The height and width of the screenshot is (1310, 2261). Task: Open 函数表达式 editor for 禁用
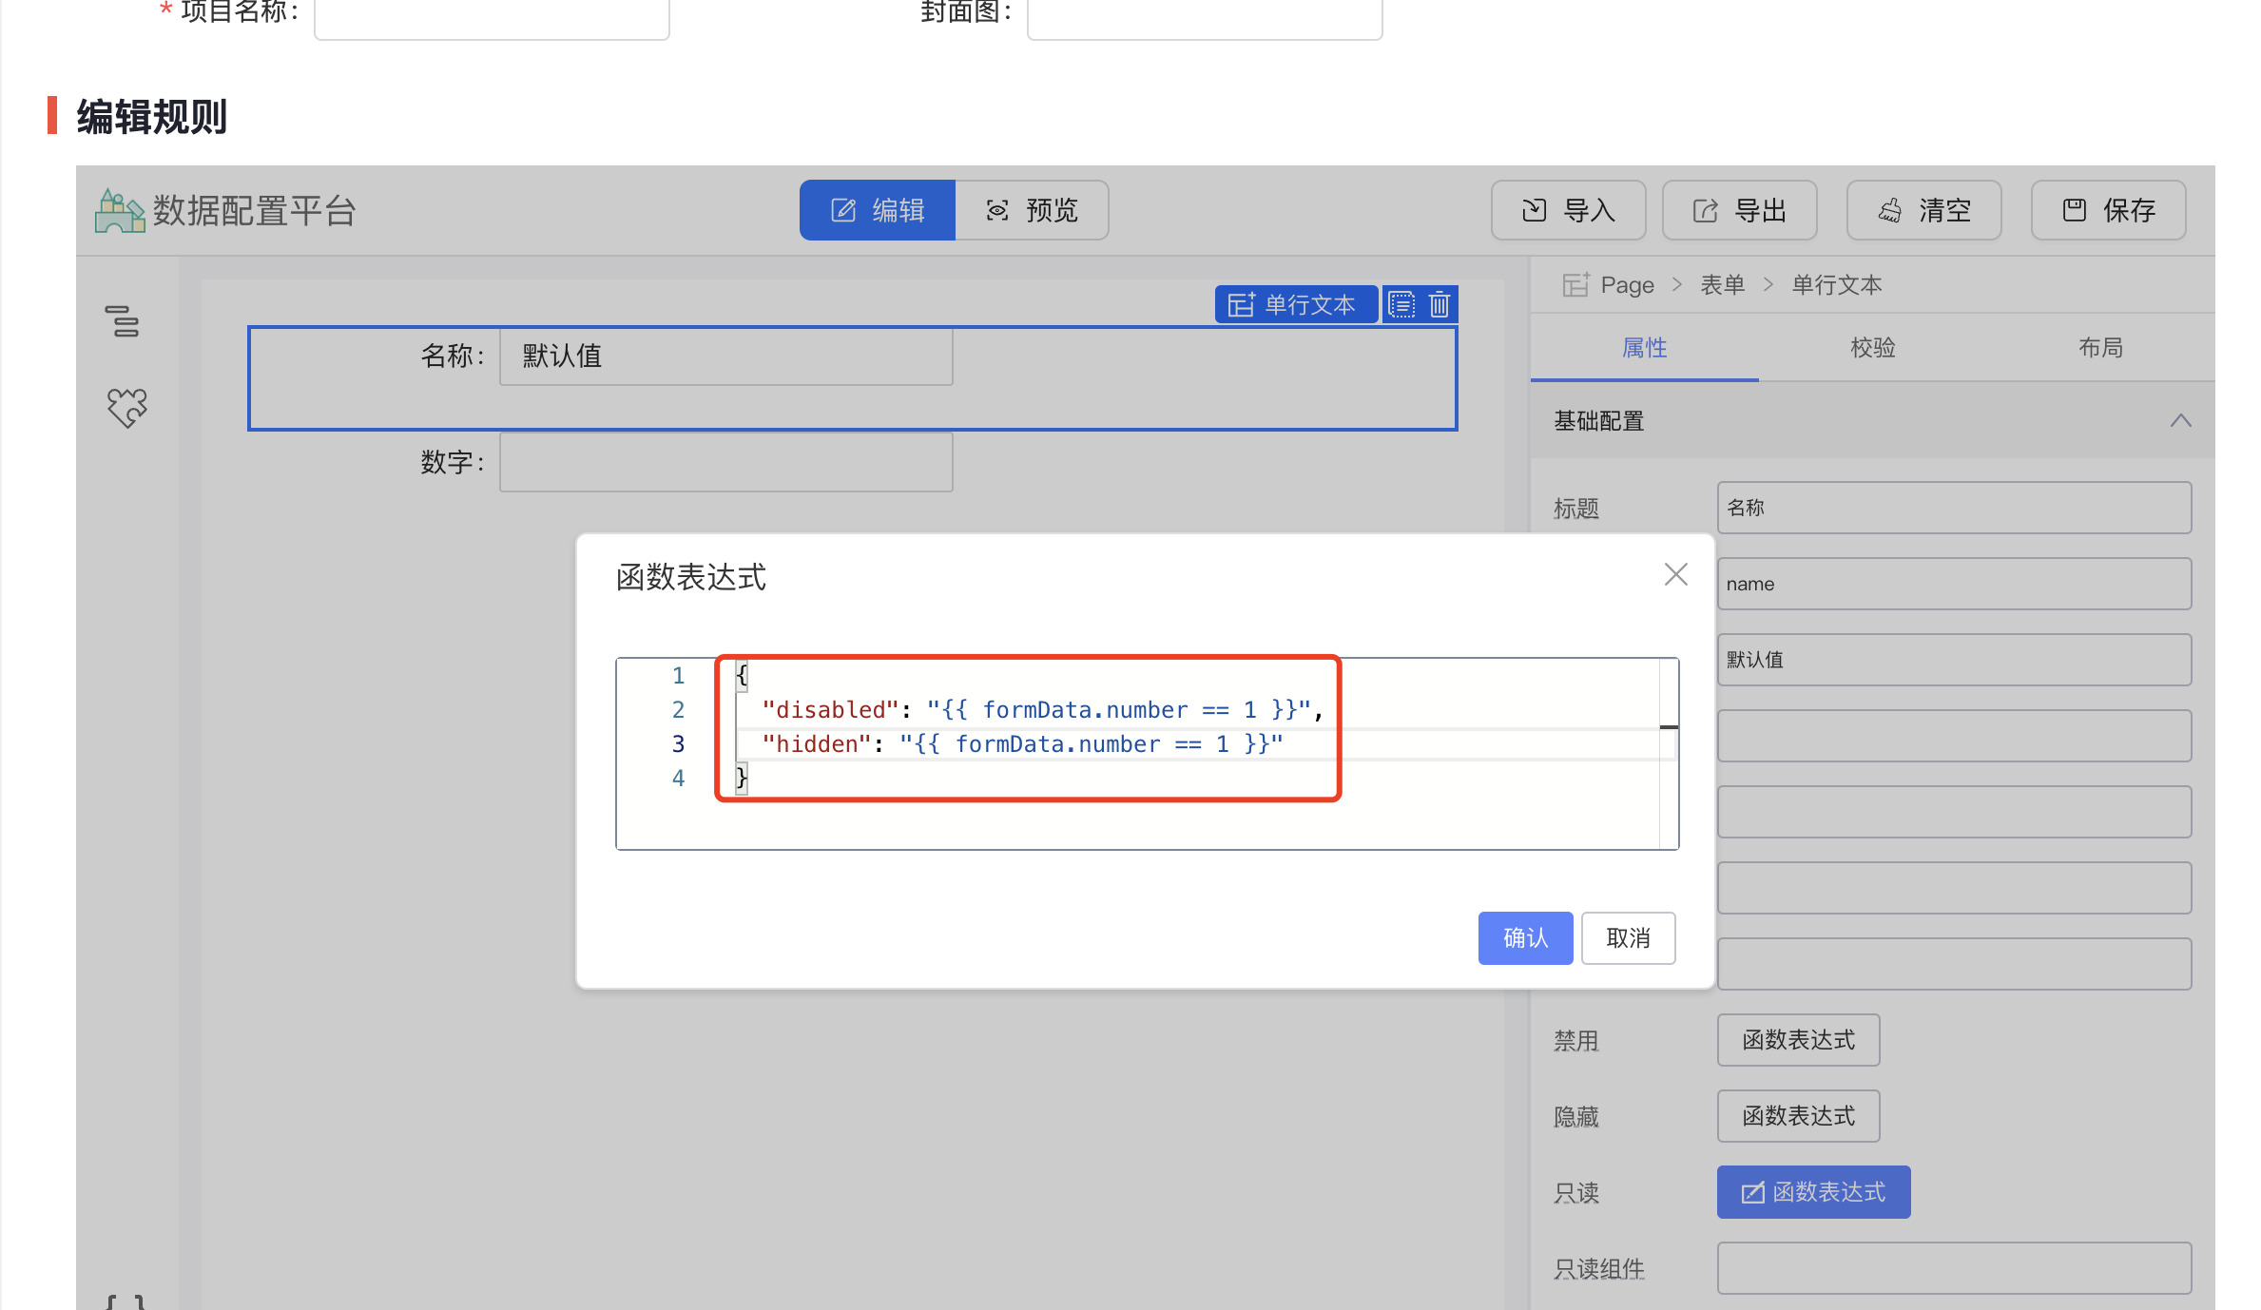(1798, 1039)
